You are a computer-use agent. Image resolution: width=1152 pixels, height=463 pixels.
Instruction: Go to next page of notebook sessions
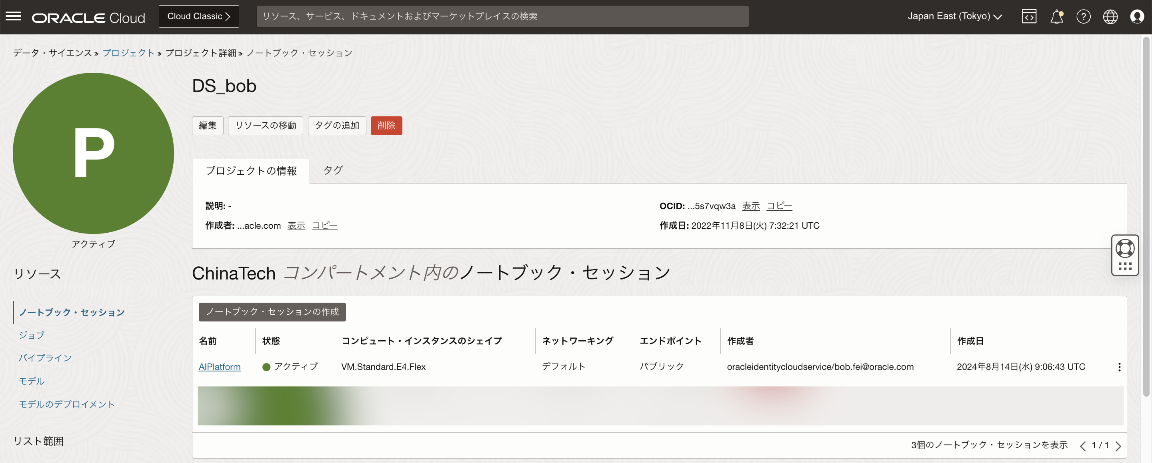pyautogui.click(x=1118, y=445)
